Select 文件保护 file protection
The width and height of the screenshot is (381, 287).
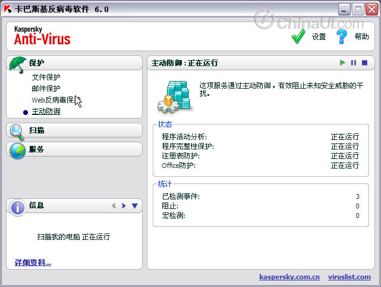46,77
